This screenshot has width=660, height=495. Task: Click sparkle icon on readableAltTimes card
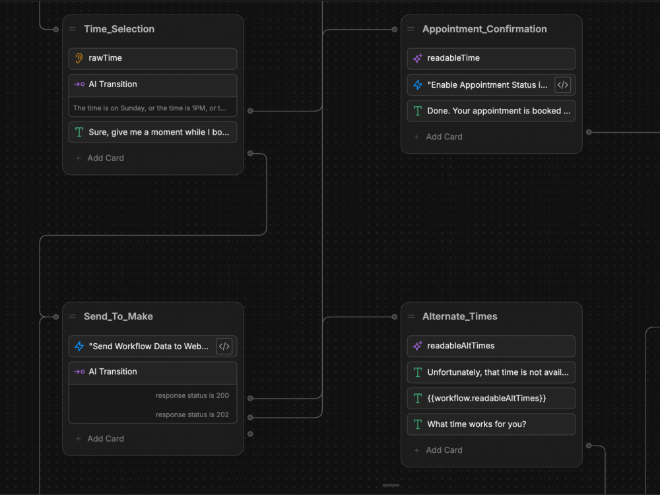click(418, 346)
